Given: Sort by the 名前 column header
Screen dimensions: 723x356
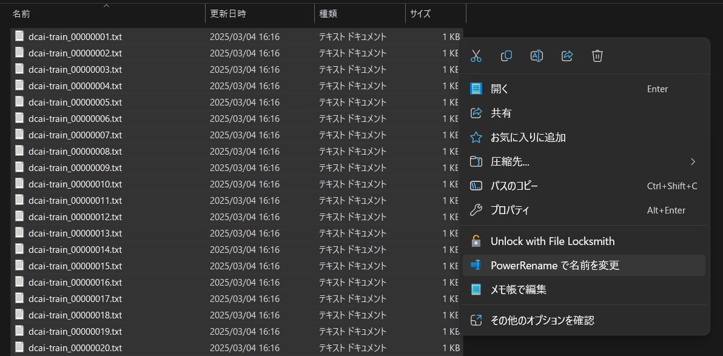Looking at the screenshot, I should (107, 14).
